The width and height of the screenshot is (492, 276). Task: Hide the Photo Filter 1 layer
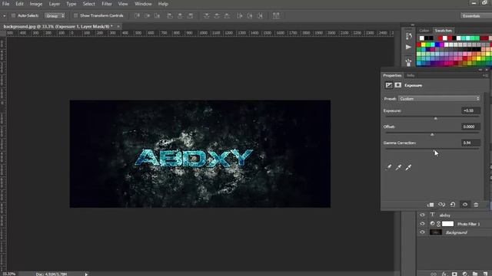(x=422, y=224)
